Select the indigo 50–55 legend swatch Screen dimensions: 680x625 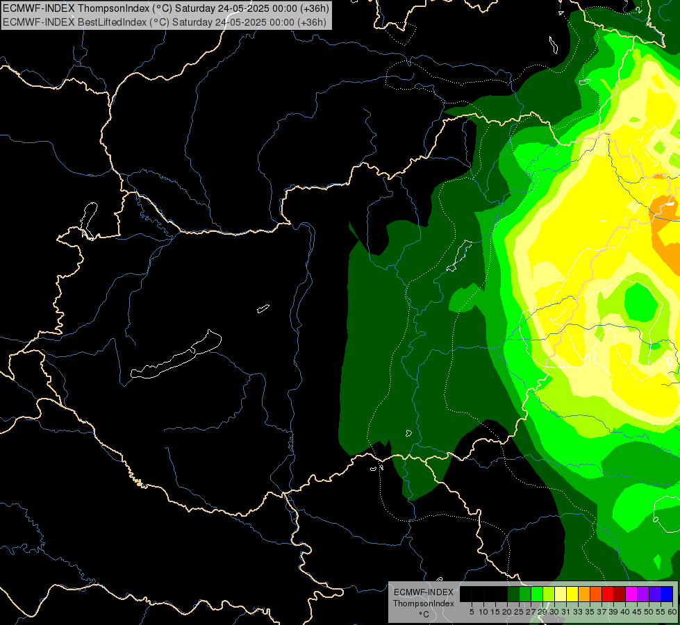click(x=655, y=594)
